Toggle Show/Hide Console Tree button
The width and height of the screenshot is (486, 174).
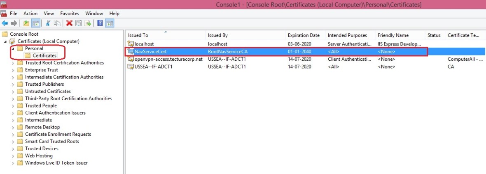click(36, 23)
